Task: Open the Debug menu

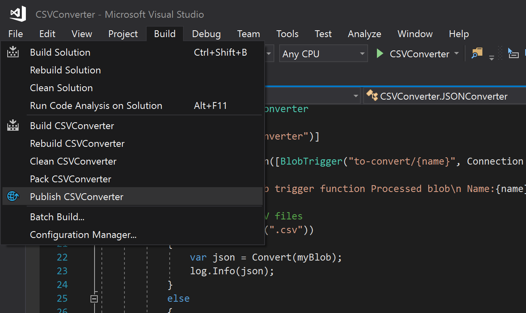Action: pos(206,34)
